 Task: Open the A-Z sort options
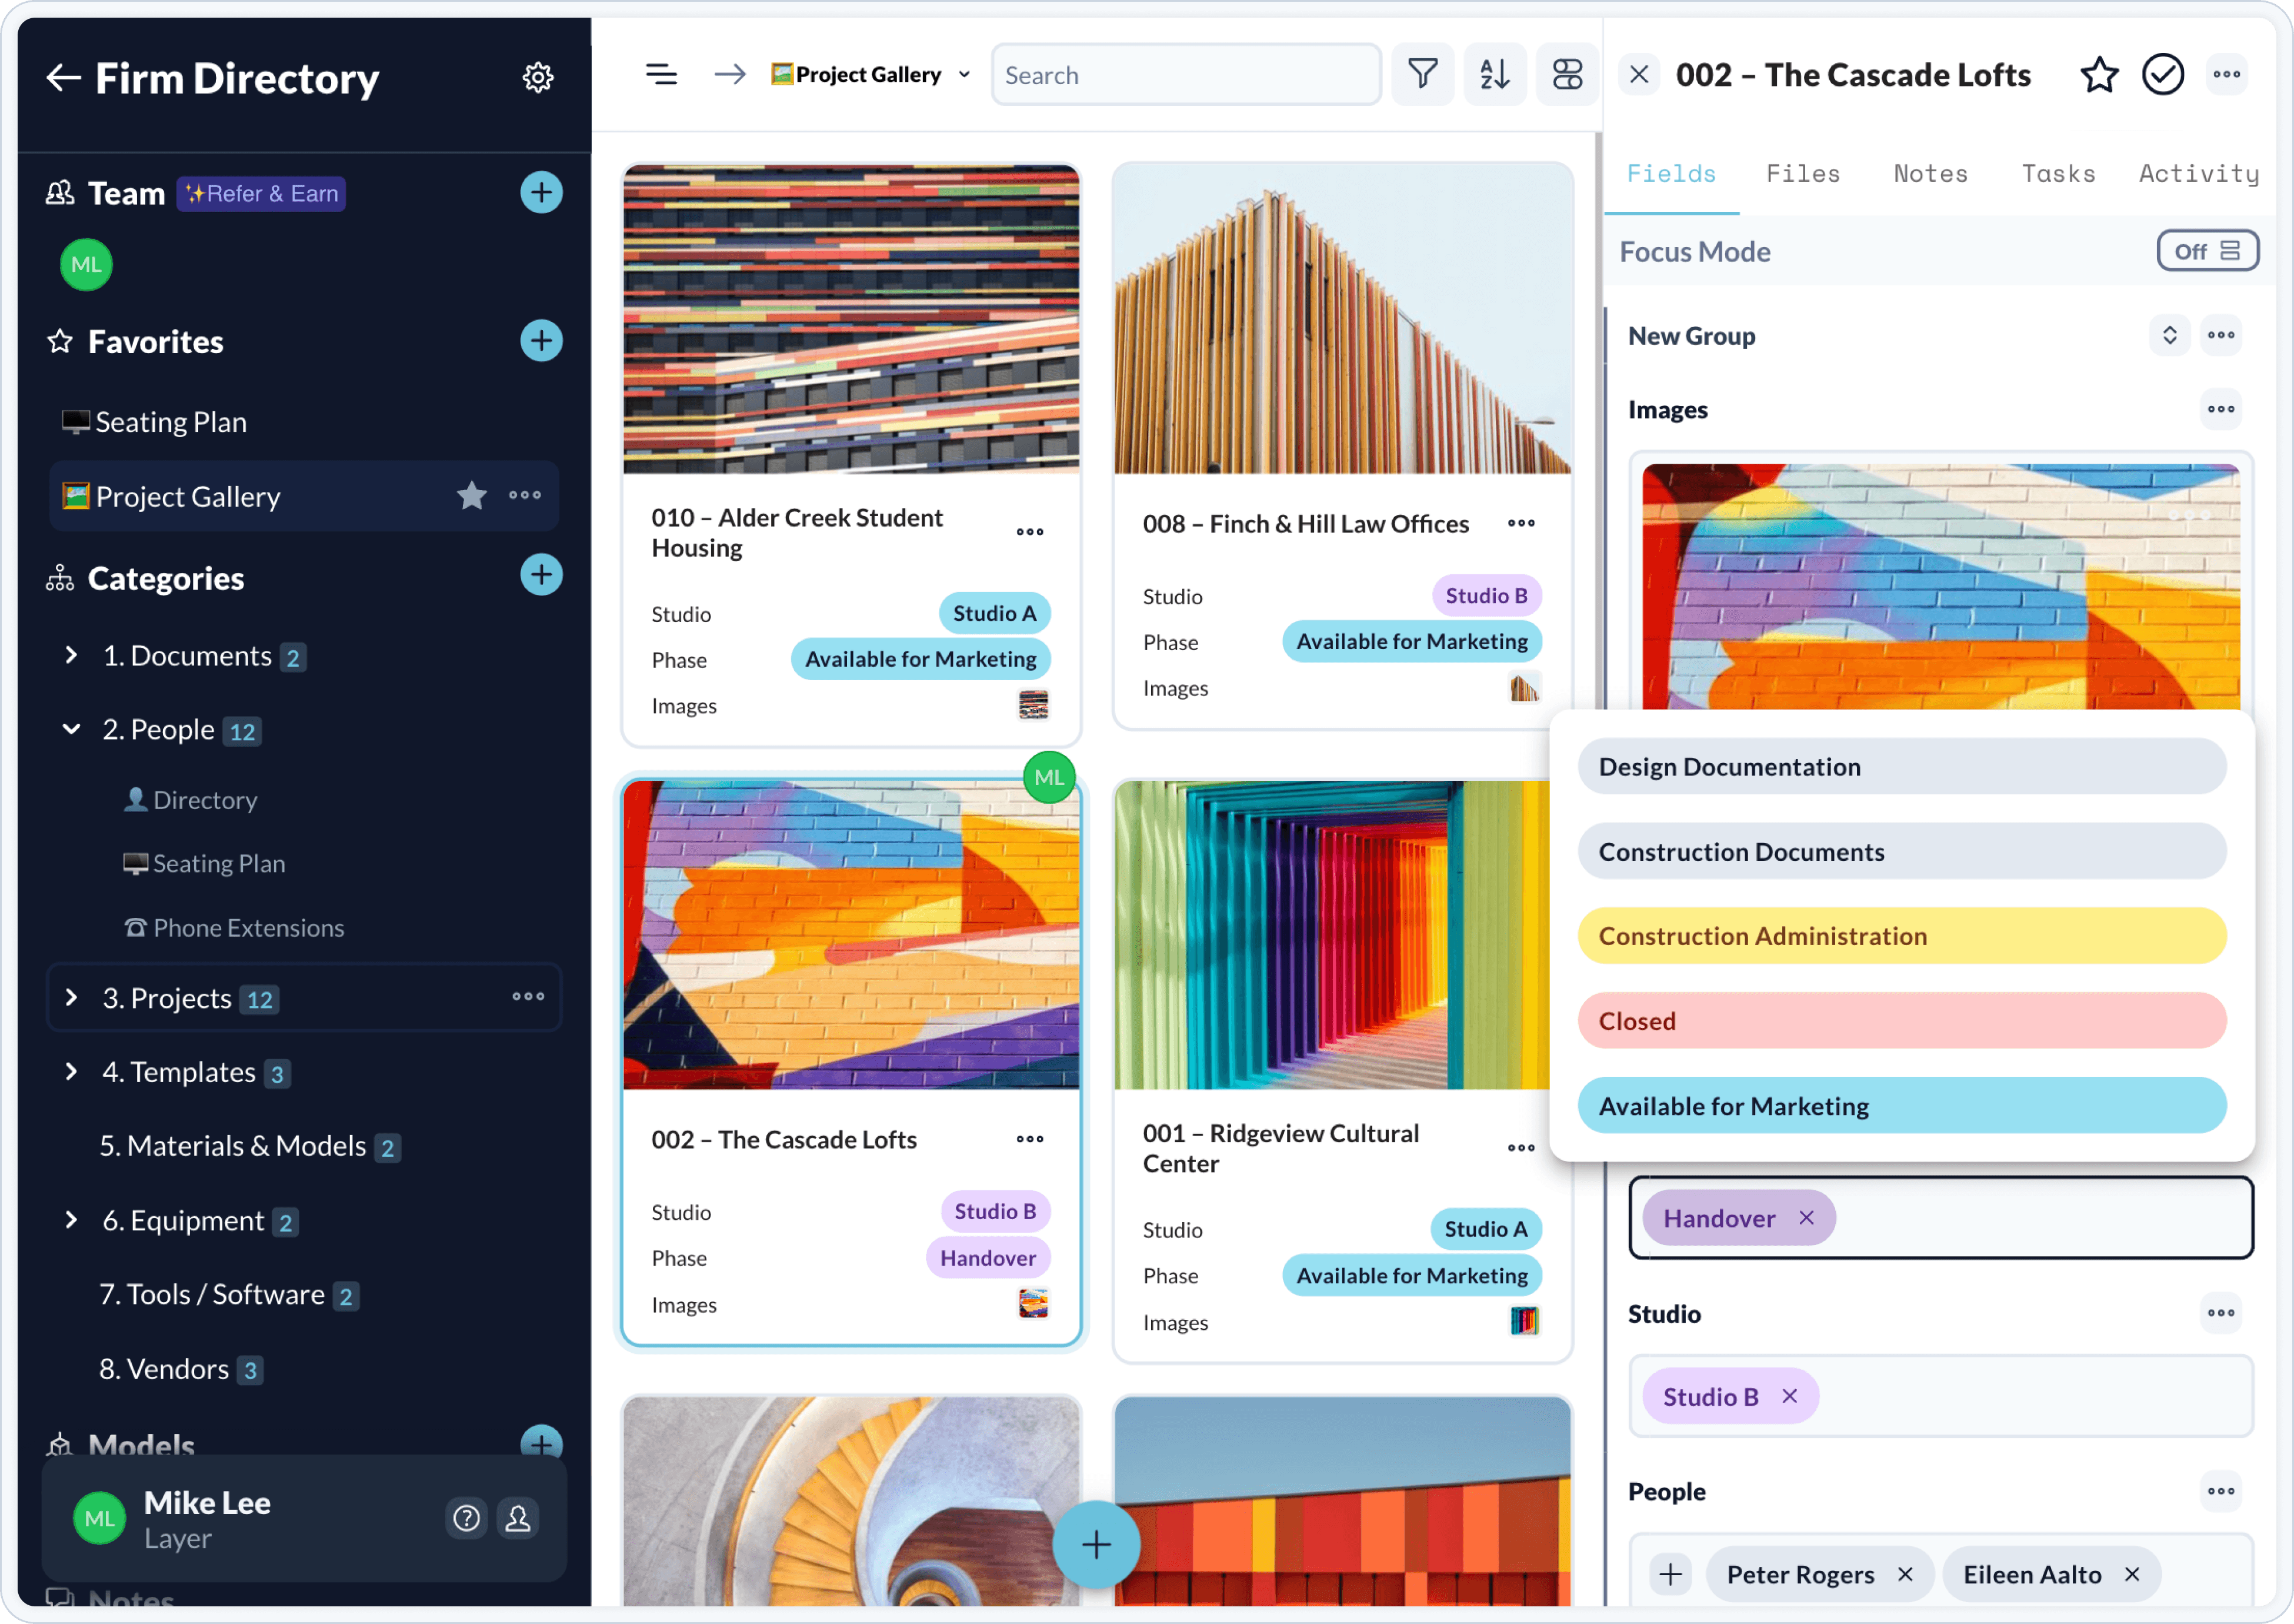tap(1495, 74)
